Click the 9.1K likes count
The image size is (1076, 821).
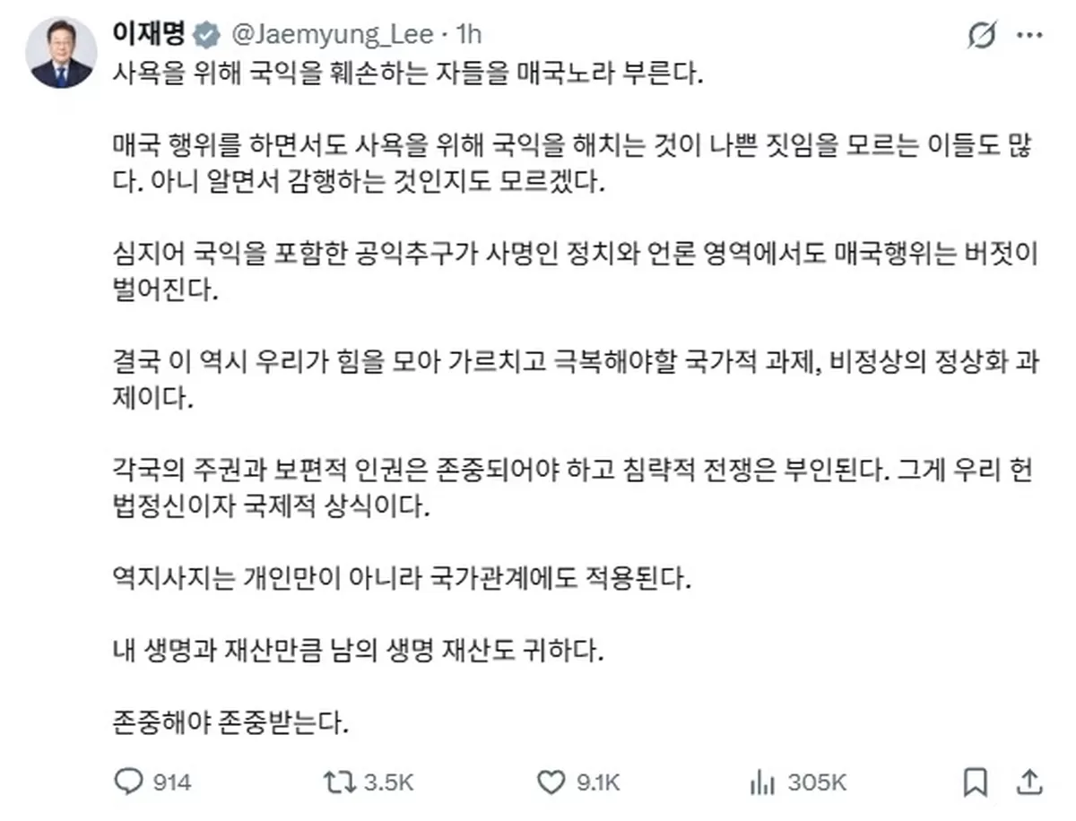pos(600,782)
